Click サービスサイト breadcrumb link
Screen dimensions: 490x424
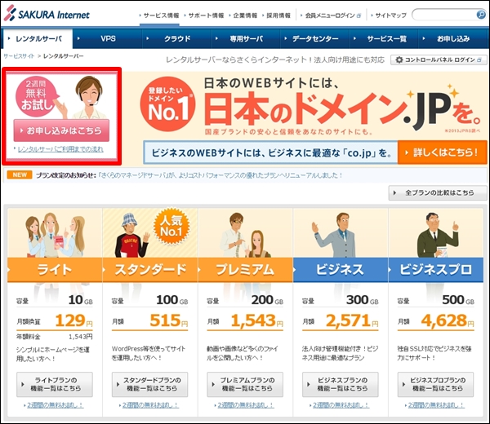point(19,56)
